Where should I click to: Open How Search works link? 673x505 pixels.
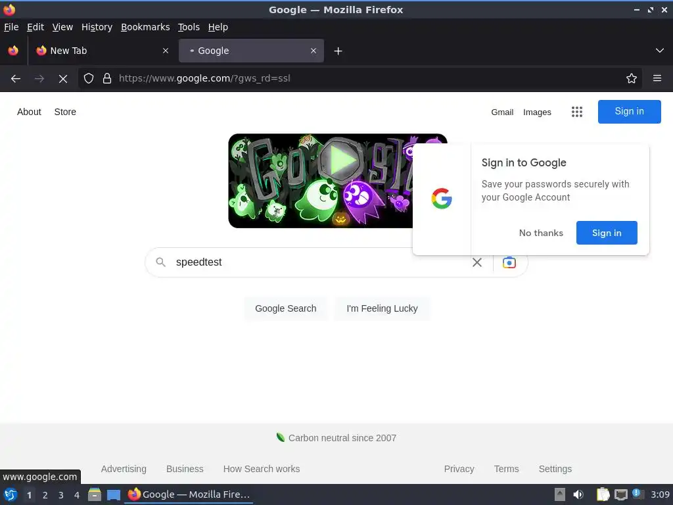[262, 469]
